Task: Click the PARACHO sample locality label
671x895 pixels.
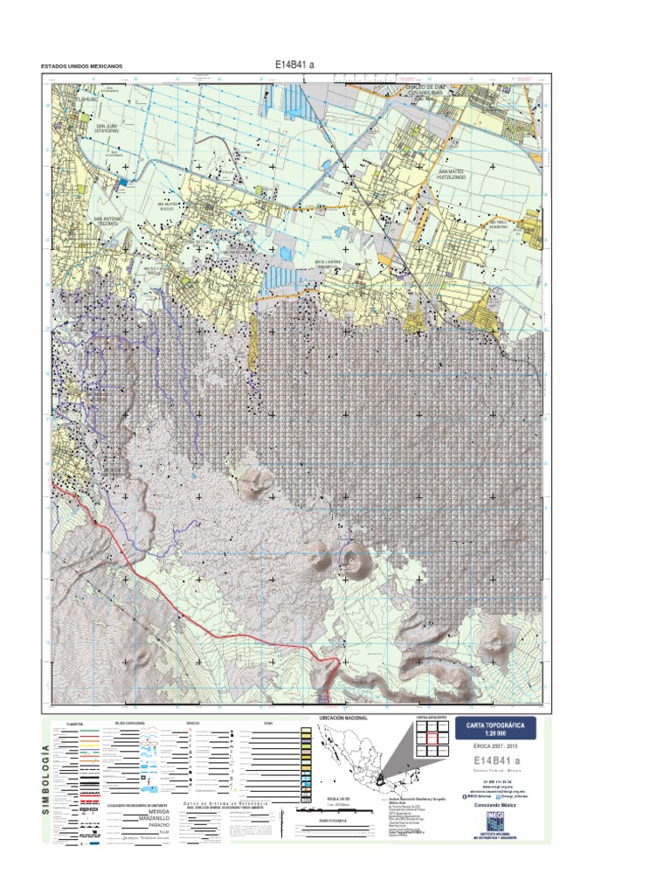Action: pyautogui.click(x=159, y=825)
